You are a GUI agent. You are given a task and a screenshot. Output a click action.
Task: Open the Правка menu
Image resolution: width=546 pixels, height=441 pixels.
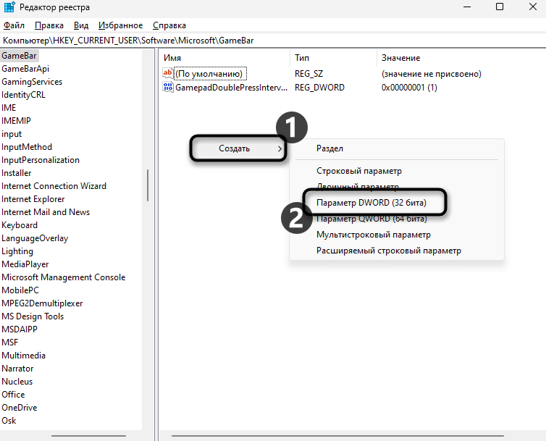(x=49, y=25)
